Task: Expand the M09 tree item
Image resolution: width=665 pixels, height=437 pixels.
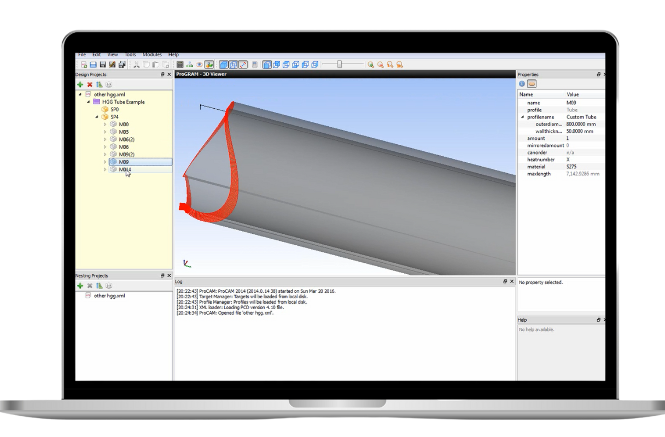Action: (x=105, y=162)
